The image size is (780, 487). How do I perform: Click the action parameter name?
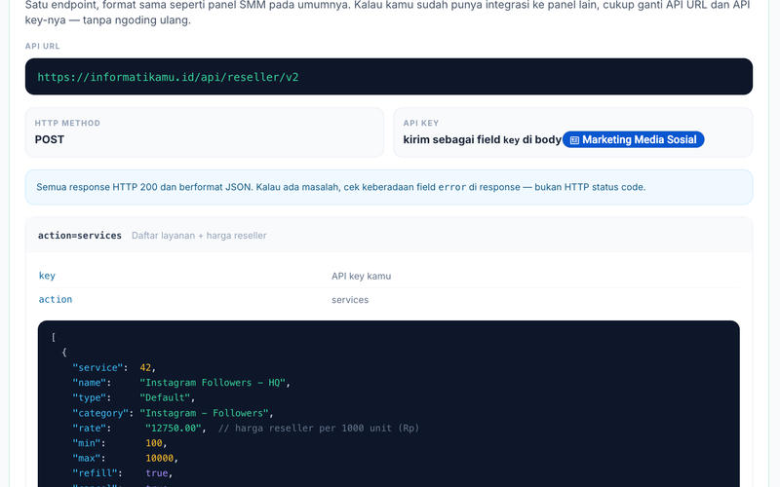(x=56, y=299)
